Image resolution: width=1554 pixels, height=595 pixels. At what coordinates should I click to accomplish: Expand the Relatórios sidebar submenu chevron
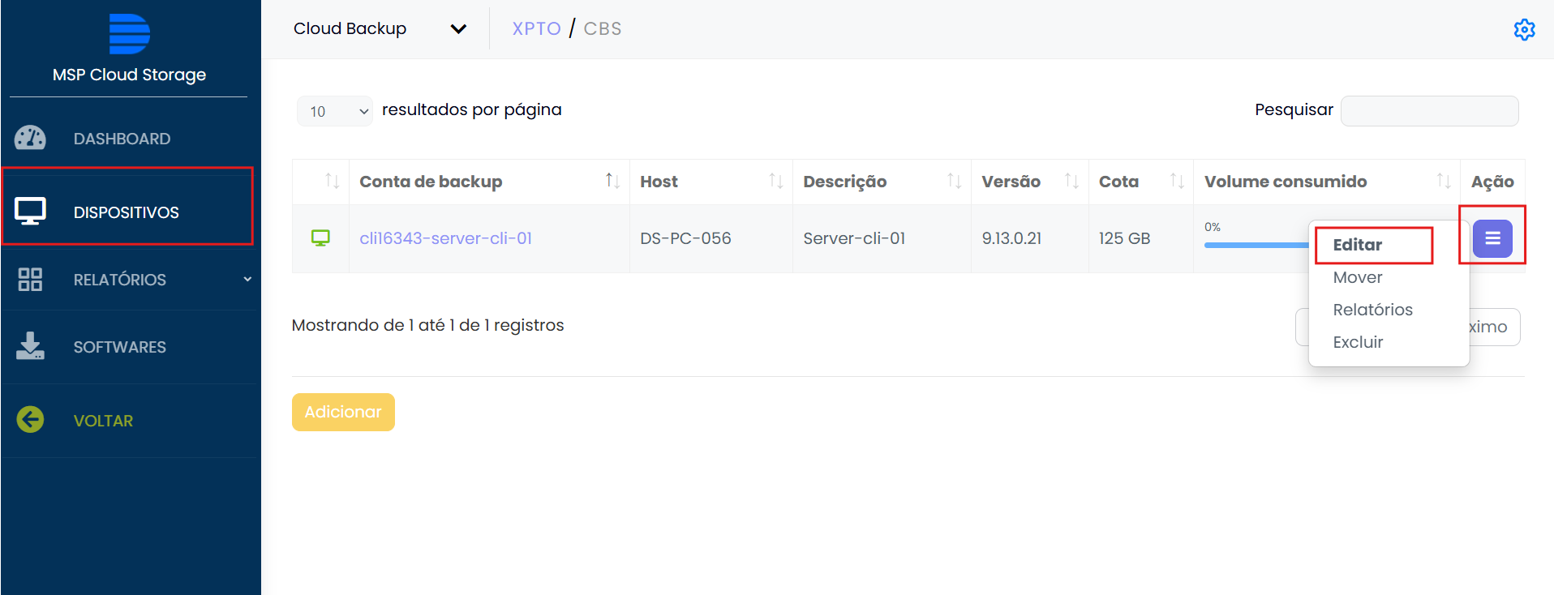click(x=247, y=280)
